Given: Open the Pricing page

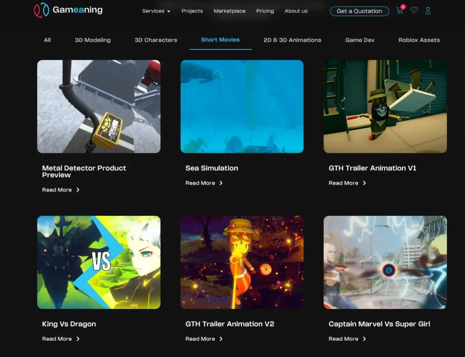Looking at the screenshot, I should coord(265,11).
